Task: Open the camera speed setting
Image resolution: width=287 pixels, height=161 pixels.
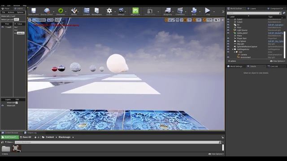Action: tap(217, 20)
